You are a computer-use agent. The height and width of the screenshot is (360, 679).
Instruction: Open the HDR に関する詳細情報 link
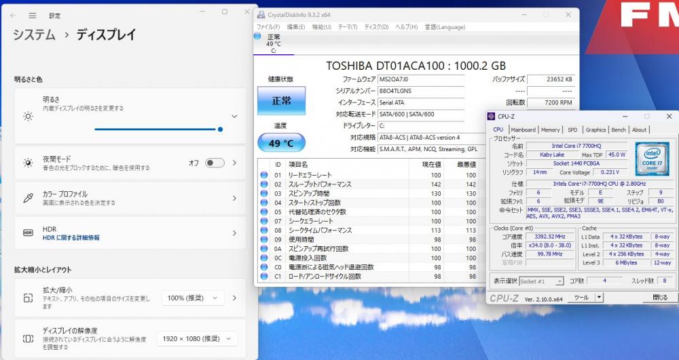pos(71,238)
